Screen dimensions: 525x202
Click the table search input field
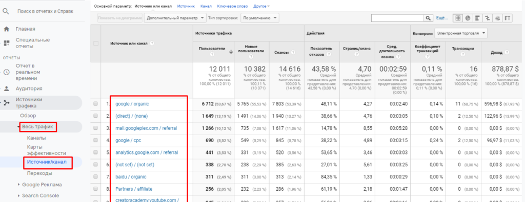click(x=398, y=18)
